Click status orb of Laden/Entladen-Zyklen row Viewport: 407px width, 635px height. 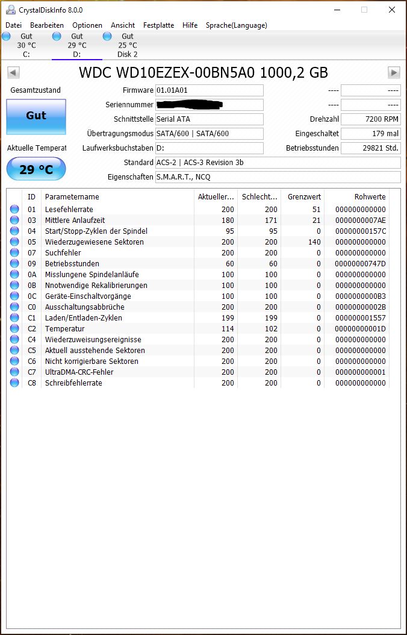[x=14, y=317]
